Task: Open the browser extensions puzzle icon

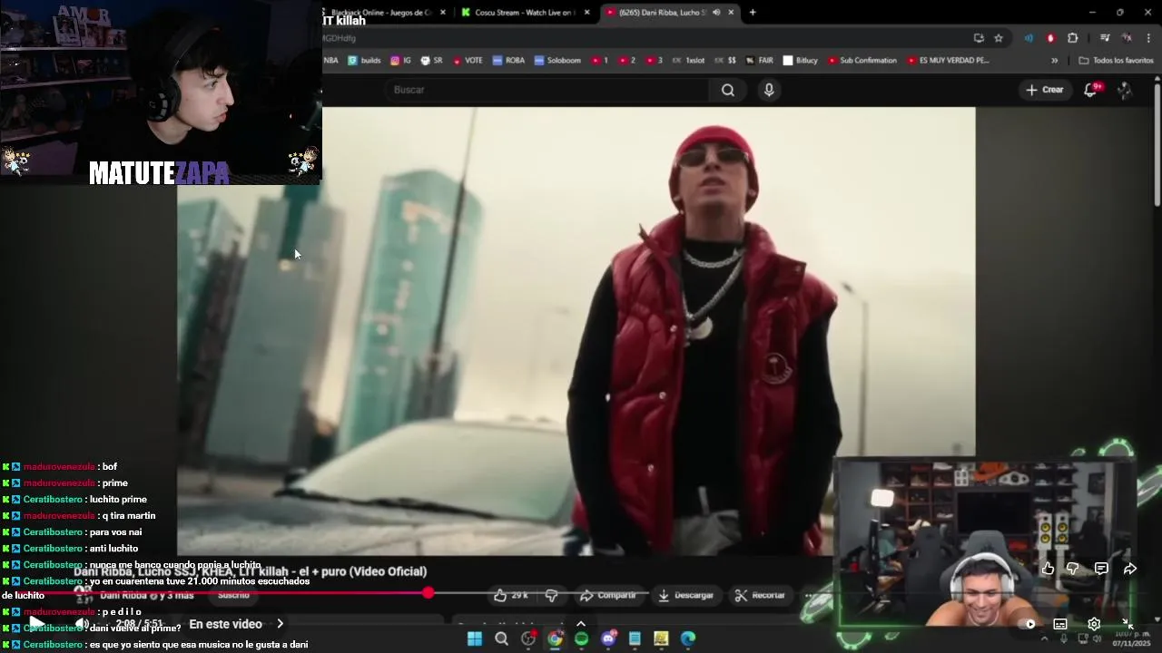Action: tap(1073, 38)
